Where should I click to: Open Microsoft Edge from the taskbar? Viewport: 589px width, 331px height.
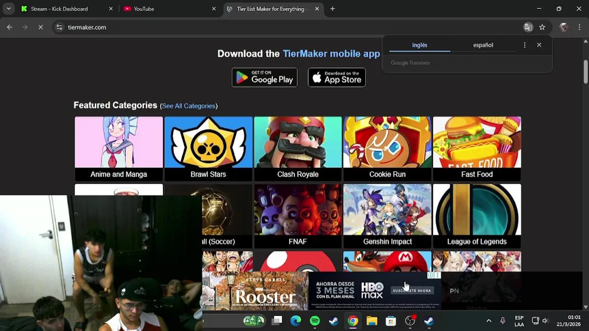[295, 321]
